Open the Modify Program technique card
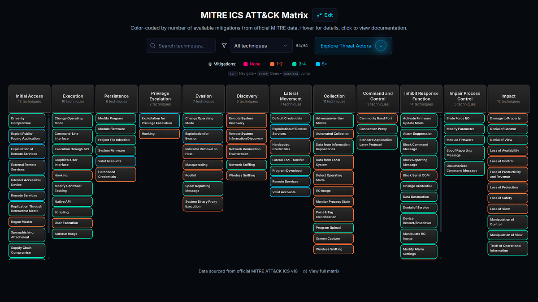The width and height of the screenshot is (538, 302). tap(116, 119)
